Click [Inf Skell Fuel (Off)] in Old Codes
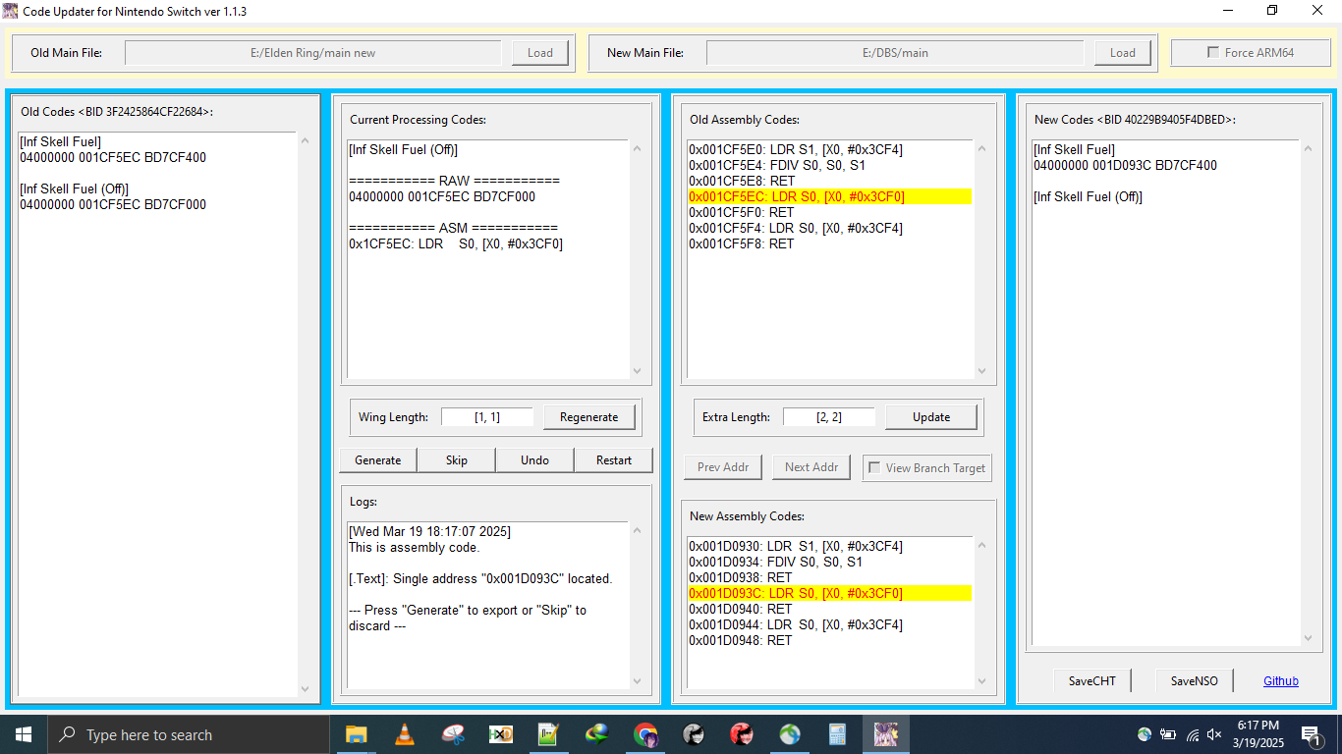1342x754 pixels. tap(74, 188)
